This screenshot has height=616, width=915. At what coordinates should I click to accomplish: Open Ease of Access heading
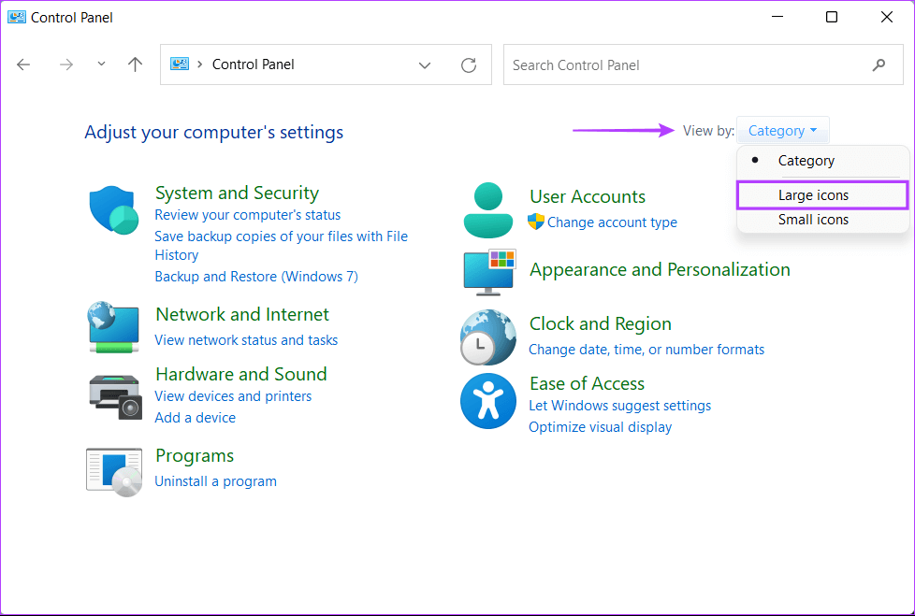click(587, 384)
